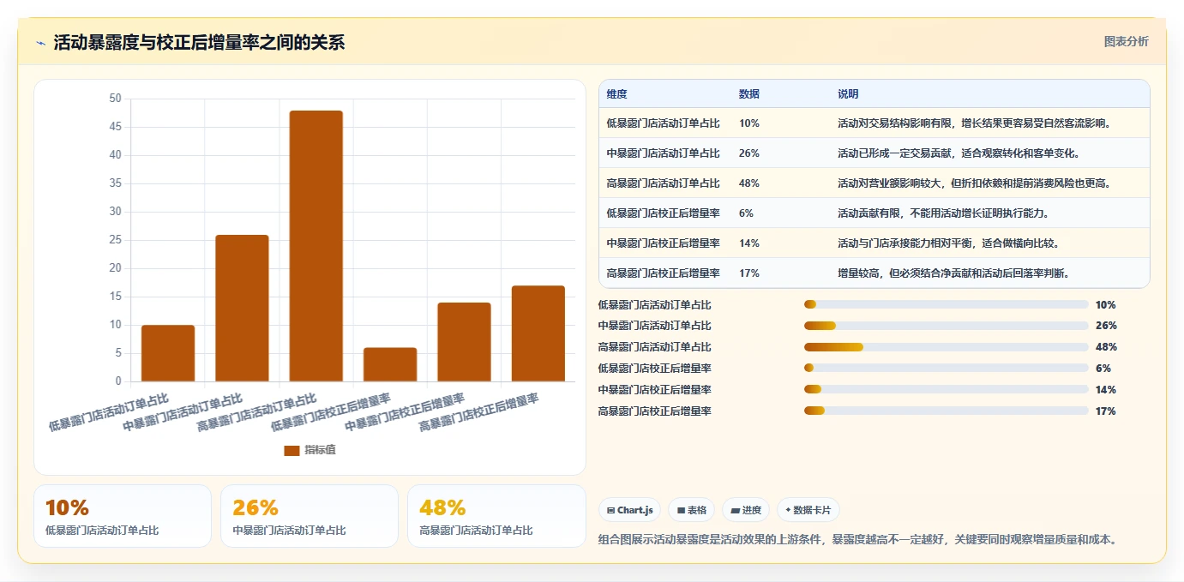
Task: Click description 活动已形成一定交易贡献，适合观察转化和客单变化。
Action: [960, 153]
